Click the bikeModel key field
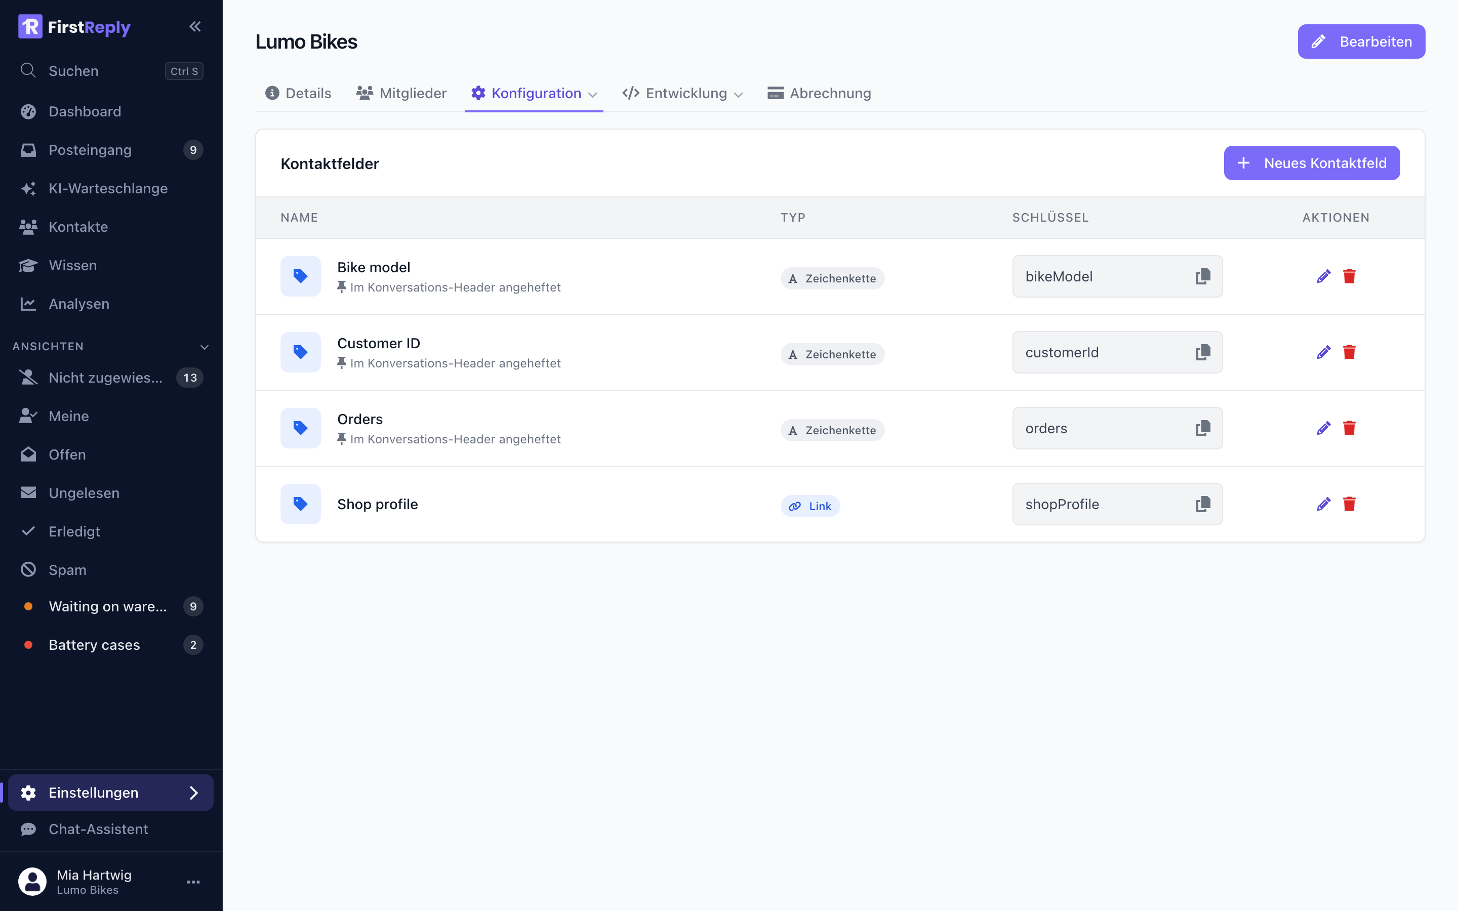Viewport: 1458px width, 911px height. (x=1117, y=276)
